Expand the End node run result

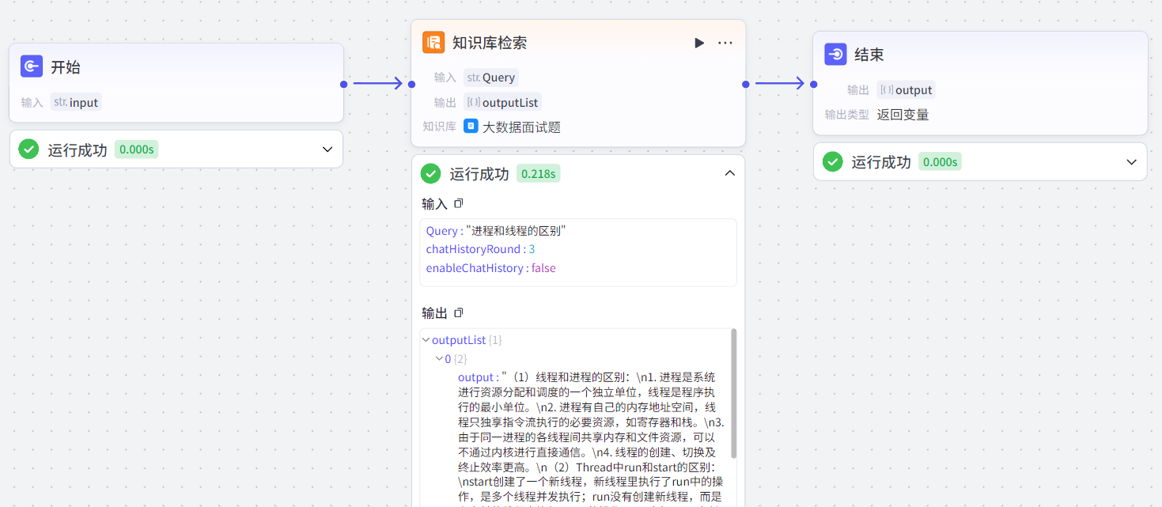pos(1132,161)
